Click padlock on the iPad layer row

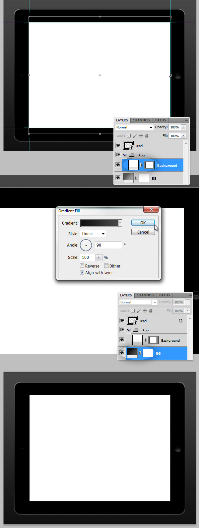[x=180, y=321]
